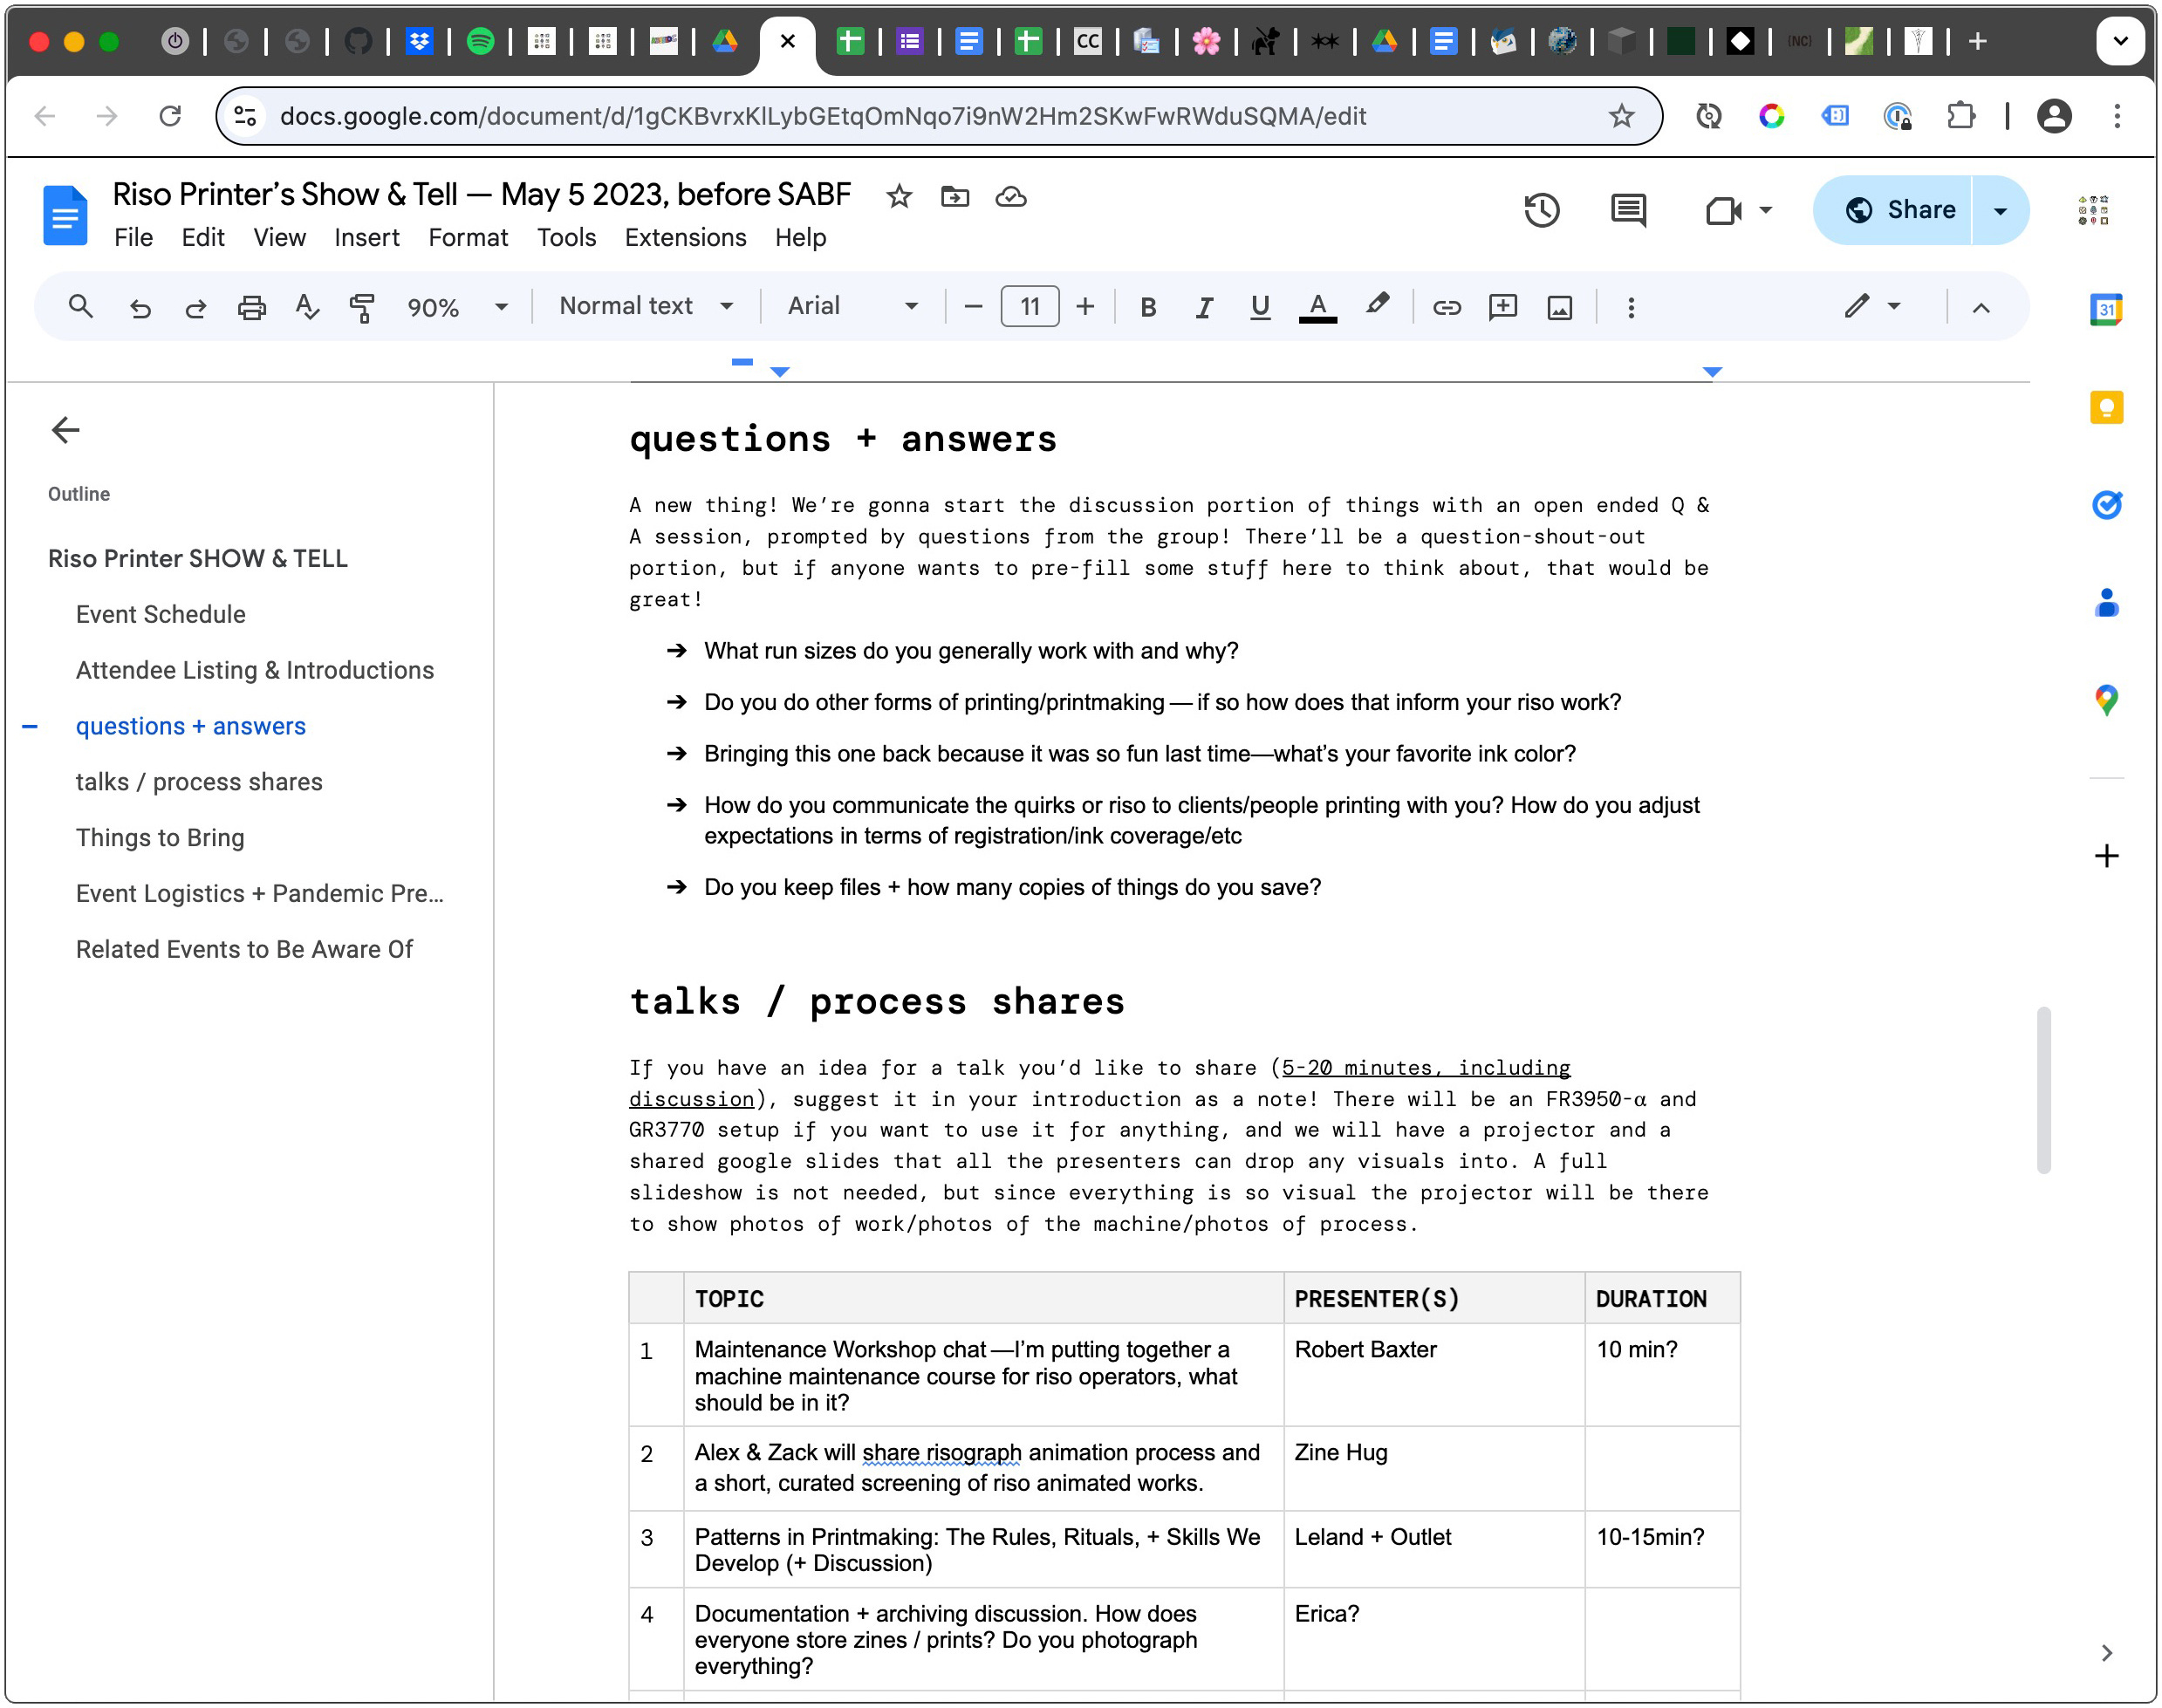Open the text color picker

point(1317,307)
